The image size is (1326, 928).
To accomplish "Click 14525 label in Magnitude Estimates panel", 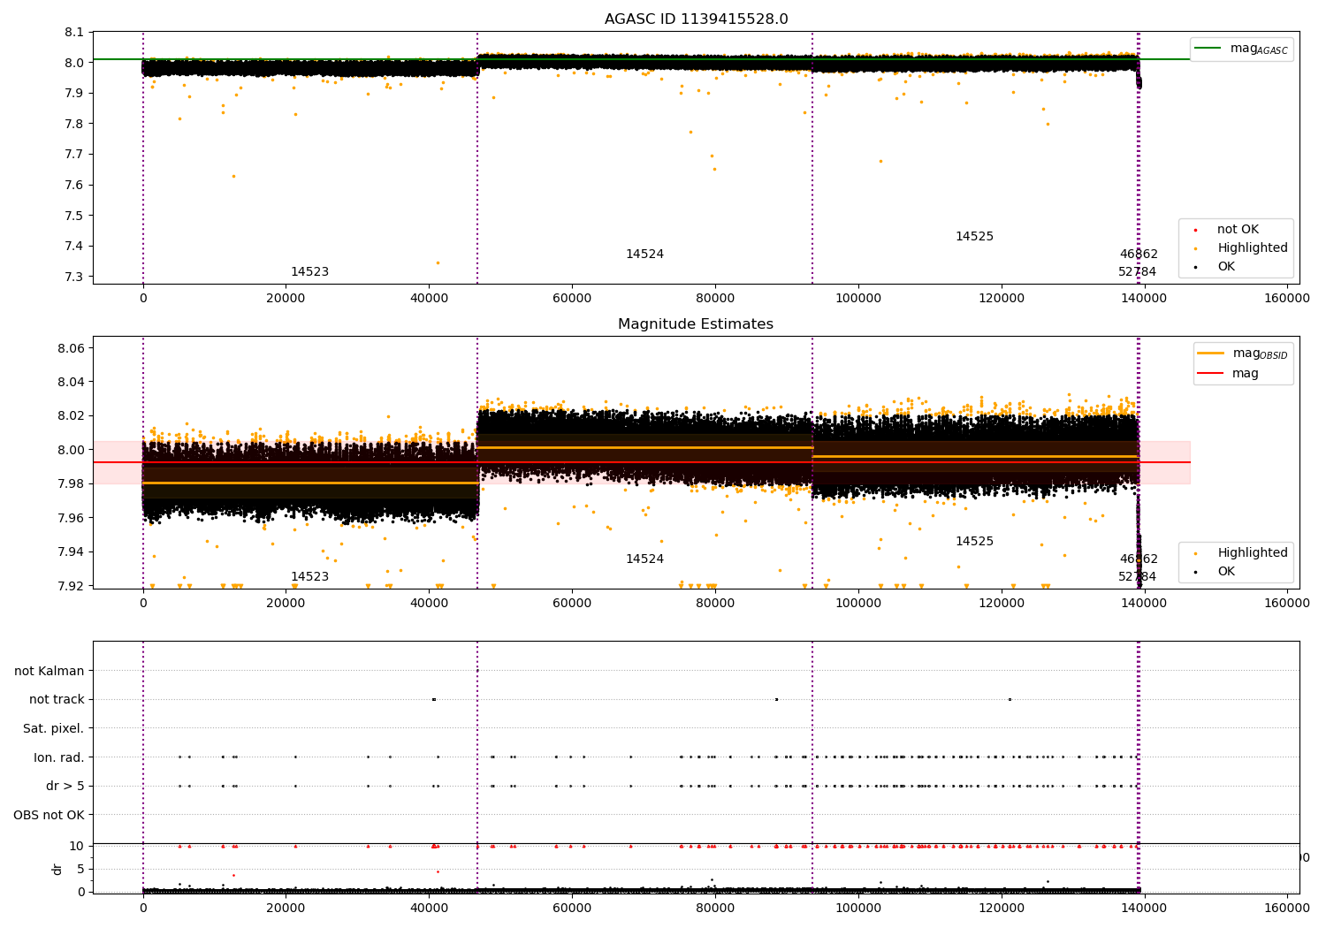I will 974,542.
